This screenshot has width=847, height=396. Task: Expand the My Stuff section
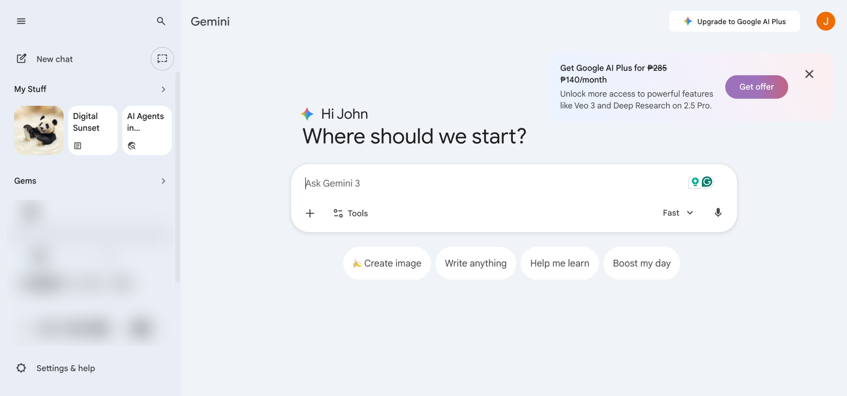pos(163,89)
